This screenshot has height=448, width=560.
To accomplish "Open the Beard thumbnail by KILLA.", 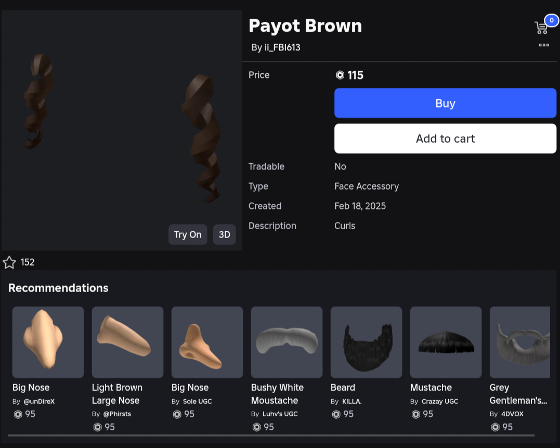I will pyautogui.click(x=367, y=342).
